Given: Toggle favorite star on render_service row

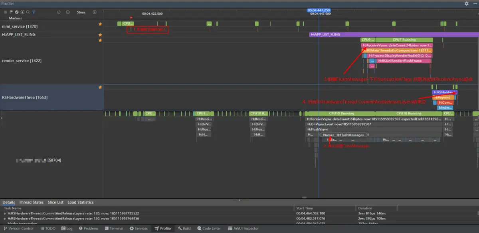Looking at the screenshot, I should pyautogui.click(x=100, y=40).
